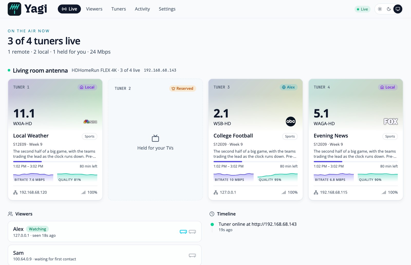The width and height of the screenshot is (411, 265).
Task: Click network icon beside 127.0.0.1 on Tuner 3
Action: [216, 192]
